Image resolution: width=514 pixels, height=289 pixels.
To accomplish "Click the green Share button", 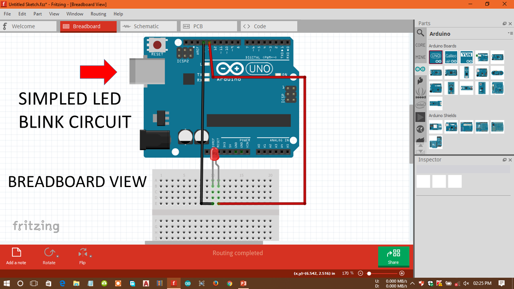I will pos(394,257).
